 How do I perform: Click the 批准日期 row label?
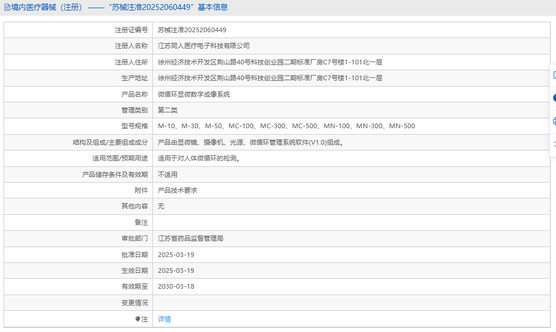coord(135,255)
